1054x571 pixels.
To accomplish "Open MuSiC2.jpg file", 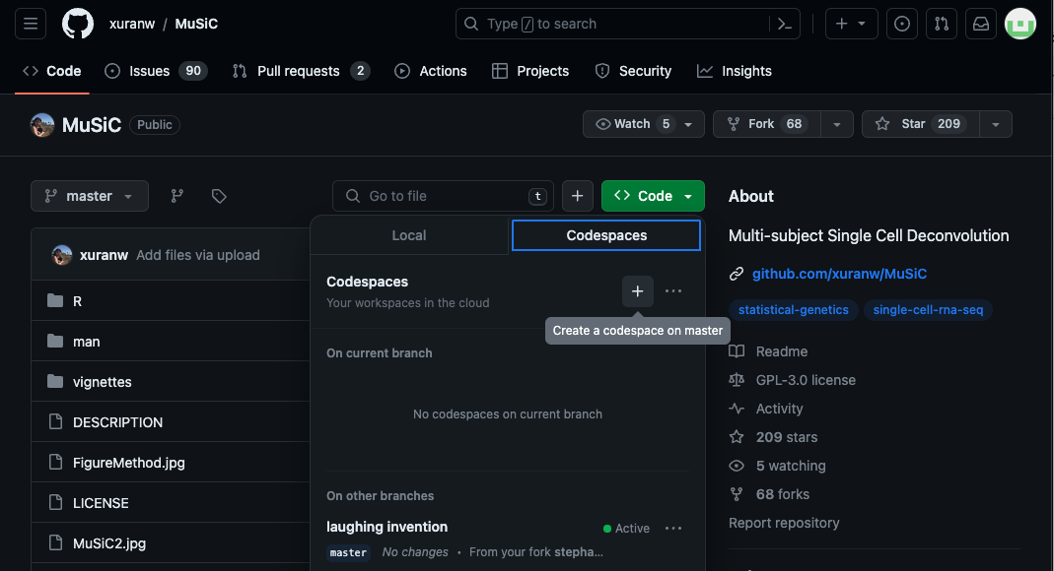I will pos(108,542).
